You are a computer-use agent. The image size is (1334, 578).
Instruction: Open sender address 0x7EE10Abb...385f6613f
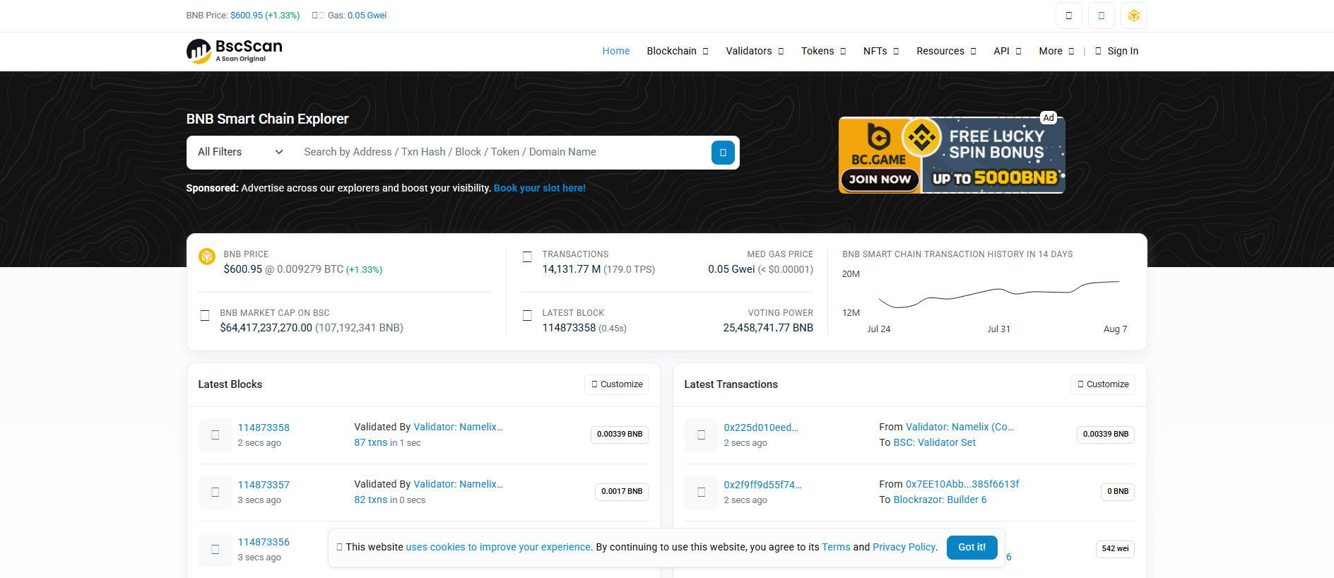tap(962, 484)
